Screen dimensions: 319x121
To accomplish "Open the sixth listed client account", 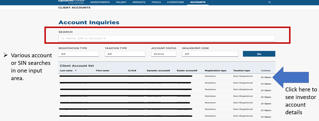I will (266, 110).
